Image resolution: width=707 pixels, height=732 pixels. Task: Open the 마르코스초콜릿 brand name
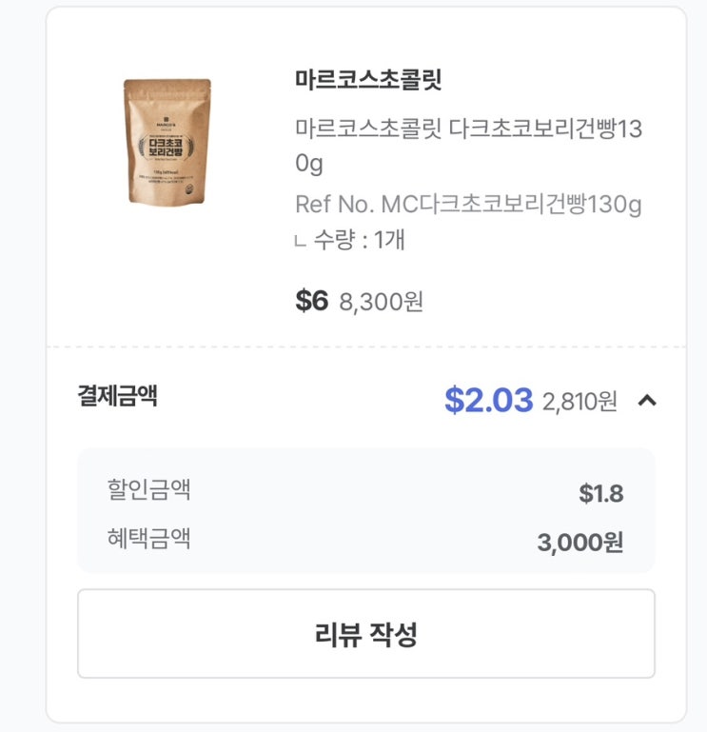pos(368,80)
